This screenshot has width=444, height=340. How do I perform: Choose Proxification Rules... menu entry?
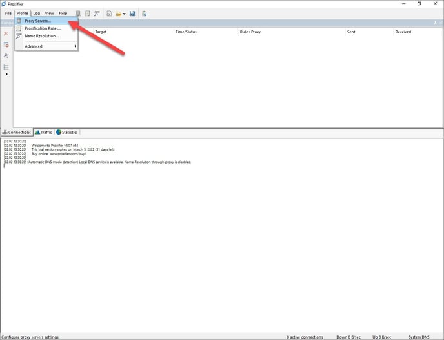point(46,28)
